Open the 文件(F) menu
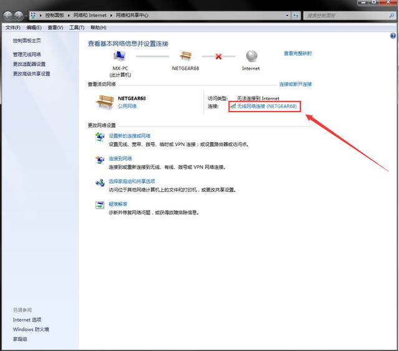Viewport: 399px width, 351px height. (12, 27)
